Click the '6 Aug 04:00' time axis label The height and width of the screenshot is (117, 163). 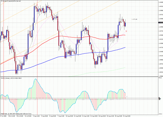click(53, 116)
